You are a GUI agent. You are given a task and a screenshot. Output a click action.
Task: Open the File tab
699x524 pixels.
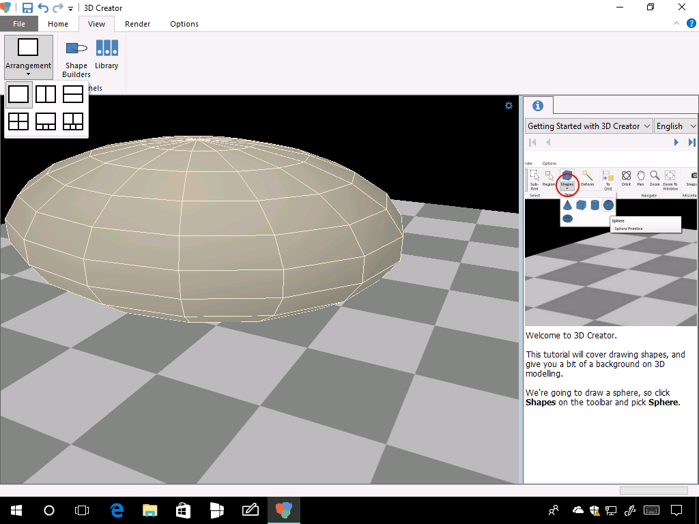(x=18, y=24)
